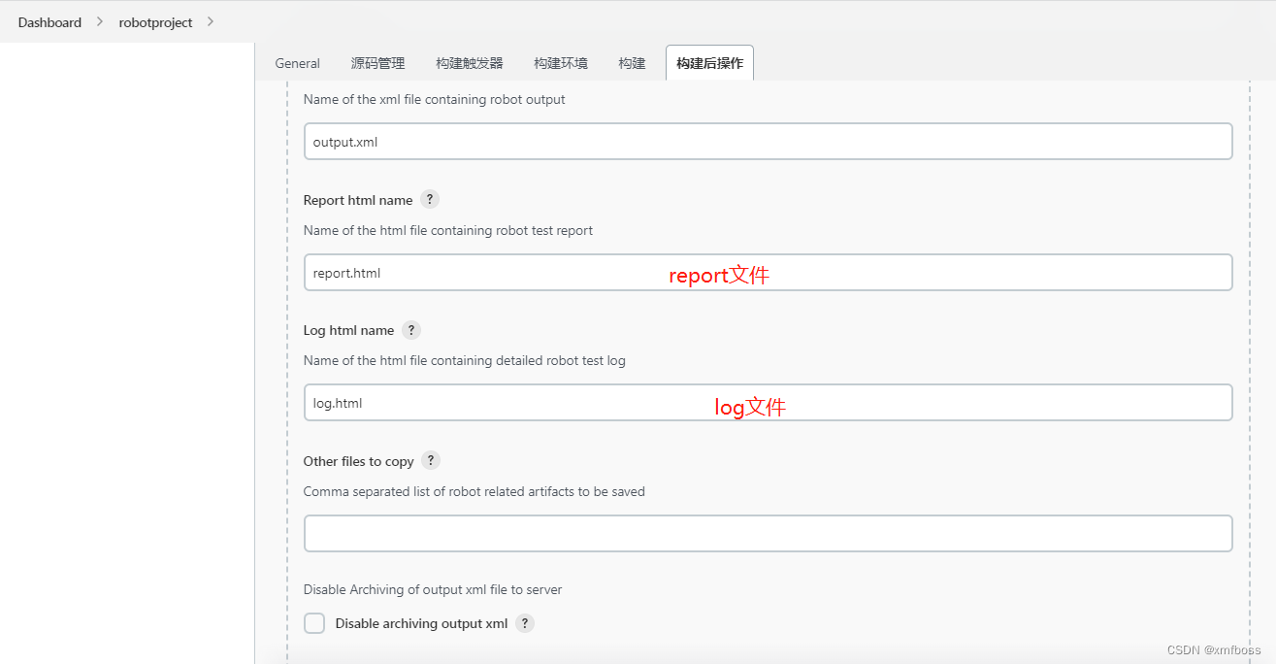Enable Disable archiving output xml checkbox

click(x=314, y=623)
